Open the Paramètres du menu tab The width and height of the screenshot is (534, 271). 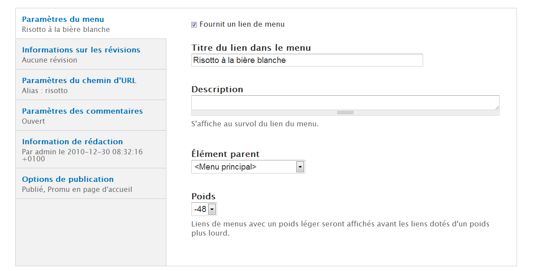[x=63, y=19]
